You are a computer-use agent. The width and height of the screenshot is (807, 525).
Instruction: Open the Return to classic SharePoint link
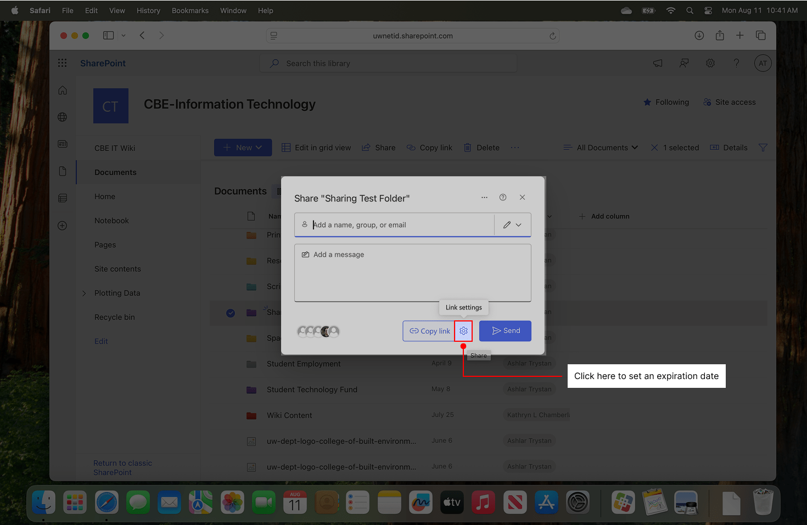click(x=122, y=467)
